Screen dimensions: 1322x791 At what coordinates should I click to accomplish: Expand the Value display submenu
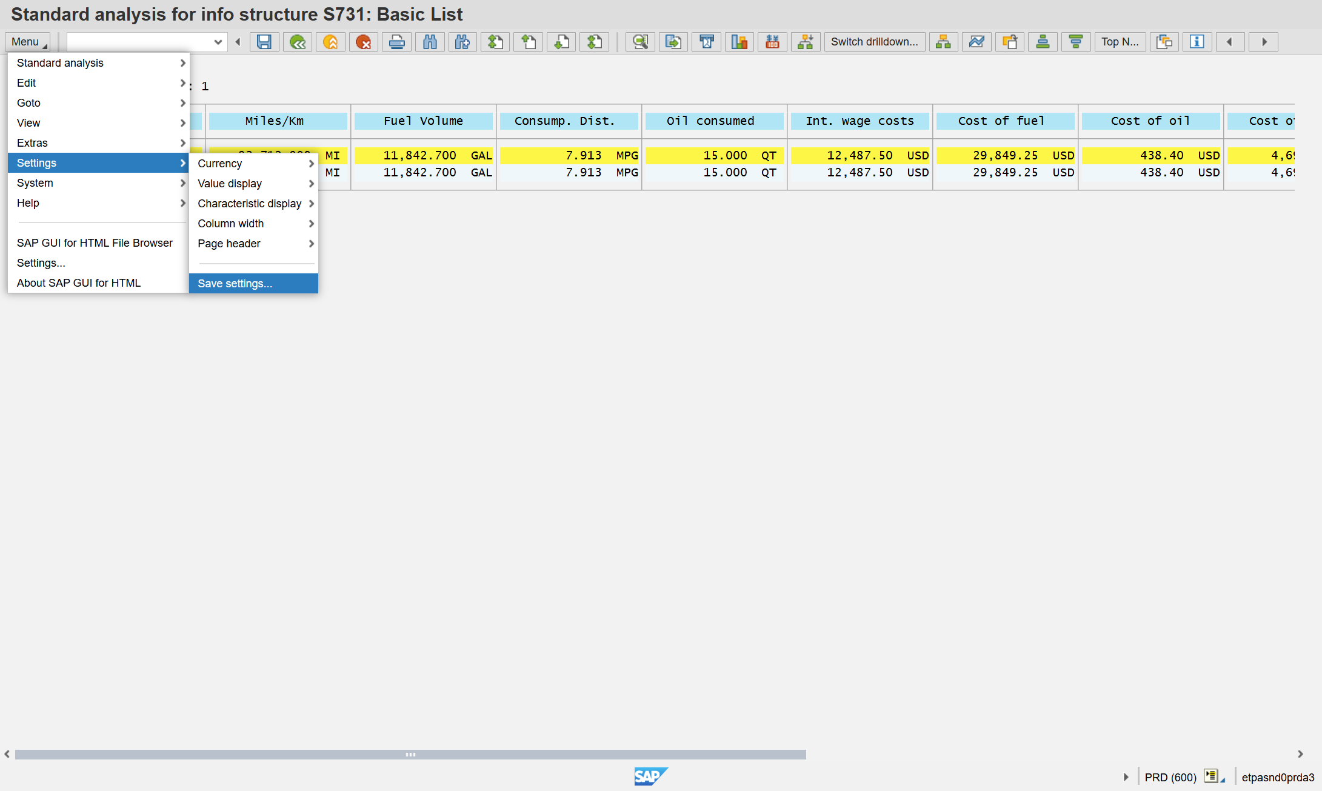pyautogui.click(x=253, y=184)
